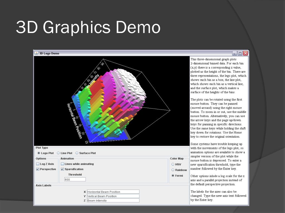Click the 'Options' group label
This screenshot has width=285, height=213.
(x=41, y=158)
